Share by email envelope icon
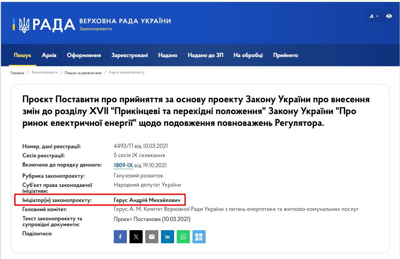This screenshot has width=400, height=259. 152,237
